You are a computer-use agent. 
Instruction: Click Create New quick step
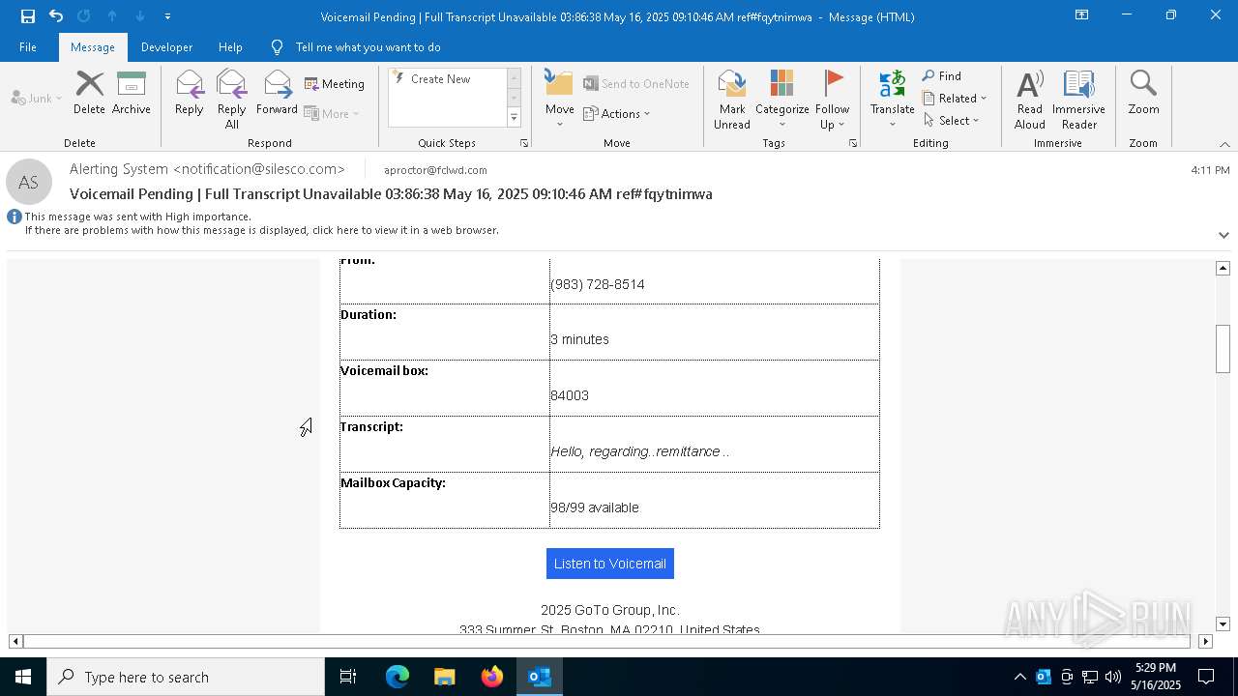pyautogui.click(x=440, y=79)
